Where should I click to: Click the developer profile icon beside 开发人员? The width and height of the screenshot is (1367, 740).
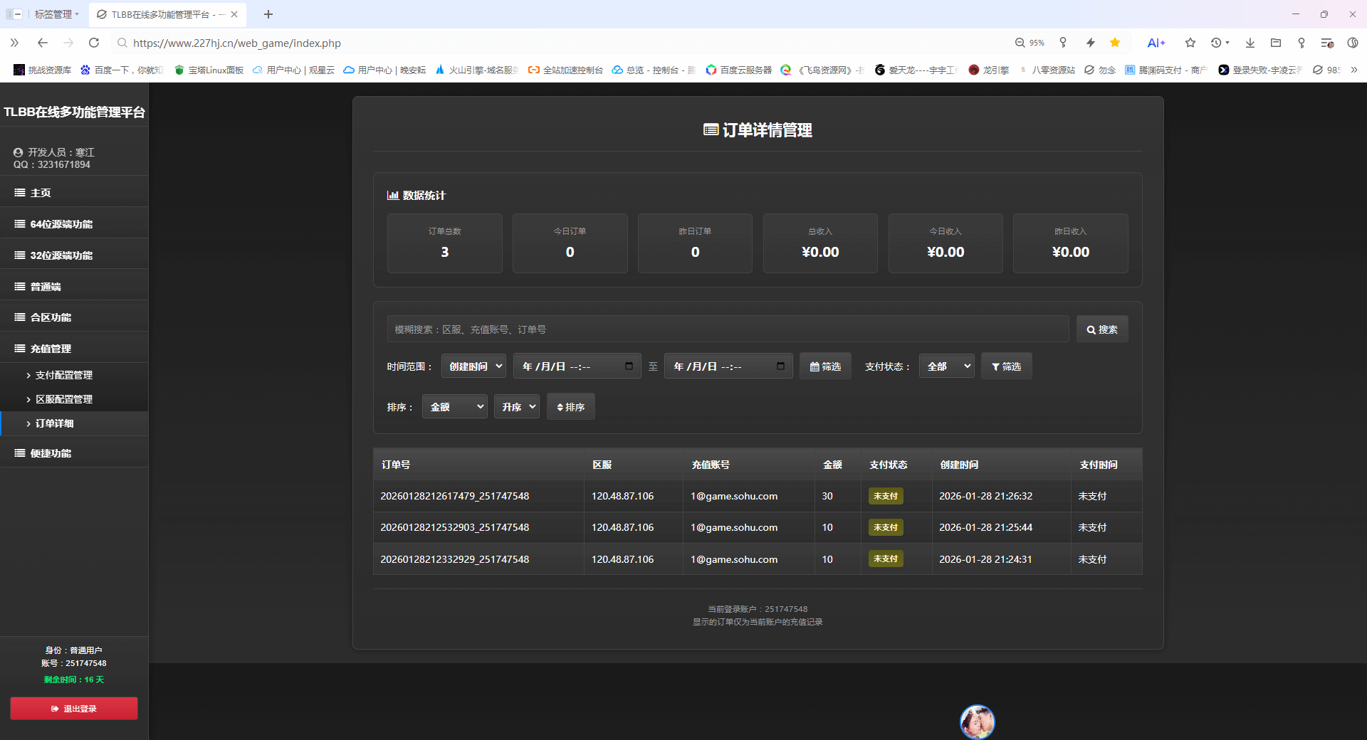click(x=17, y=152)
